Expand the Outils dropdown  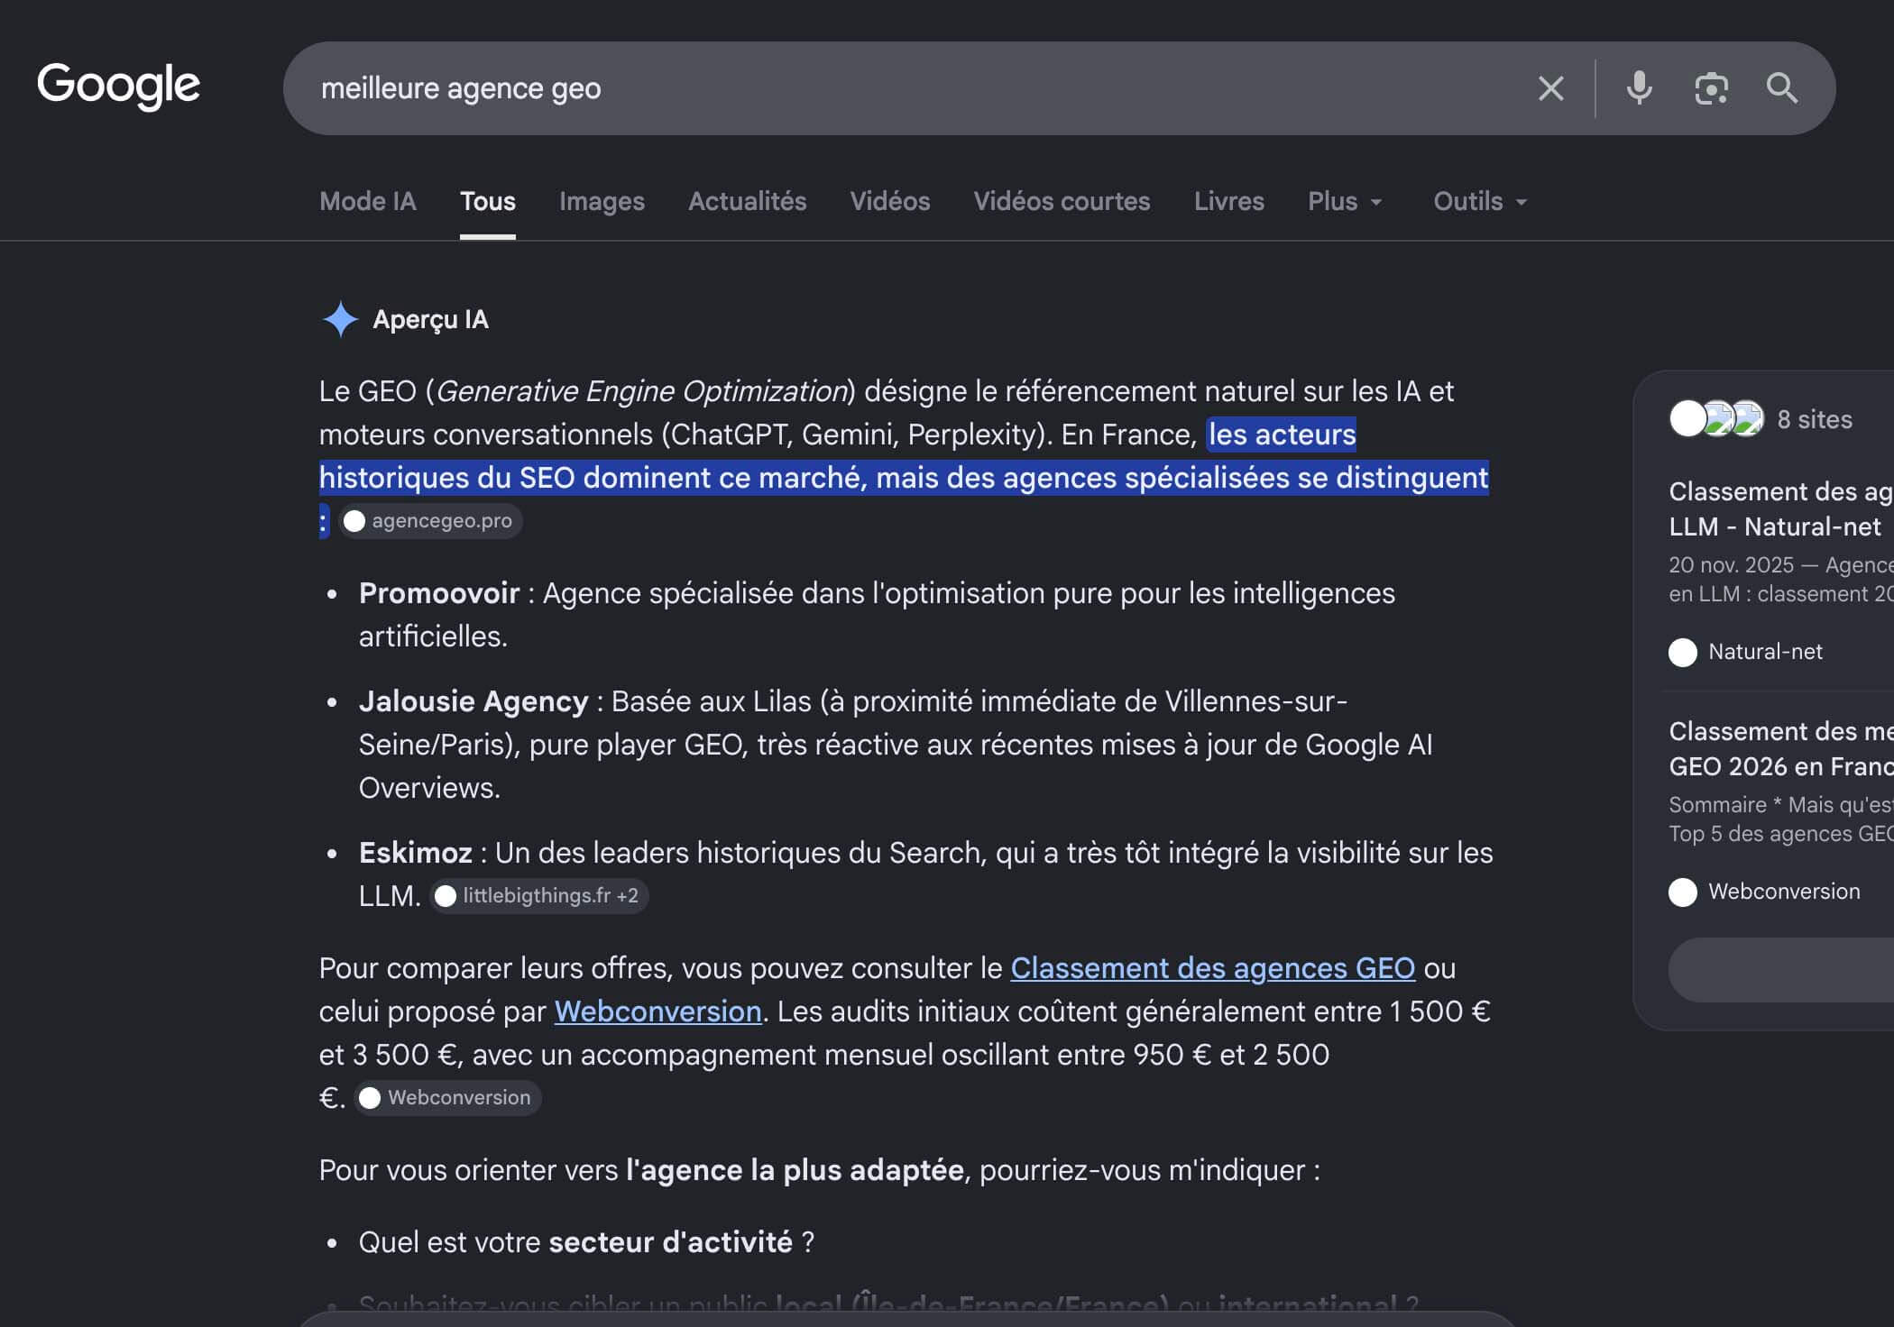click(x=1480, y=201)
